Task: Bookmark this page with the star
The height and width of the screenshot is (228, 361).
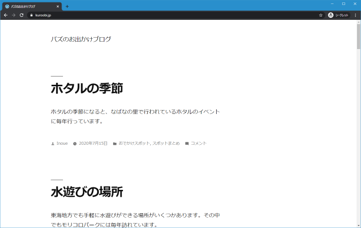Action: coord(321,15)
